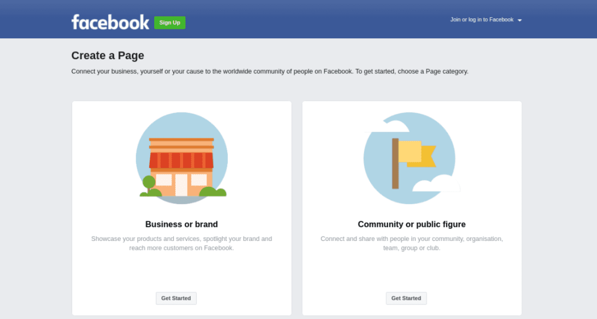The width and height of the screenshot is (597, 319).
Task: Click Get Started under Business or brand
Action: (176, 298)
